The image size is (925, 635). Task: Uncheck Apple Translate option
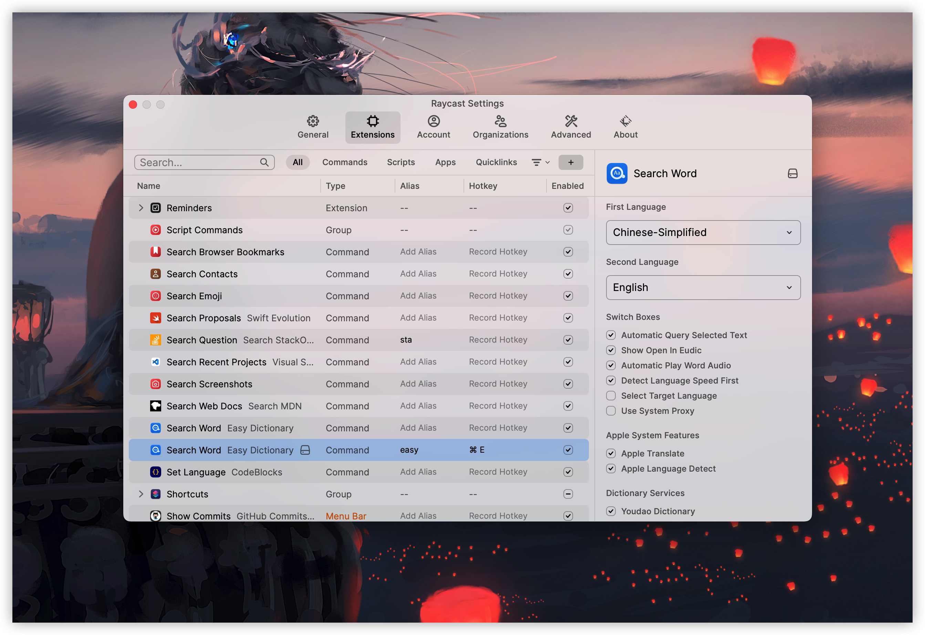[611, 454]
